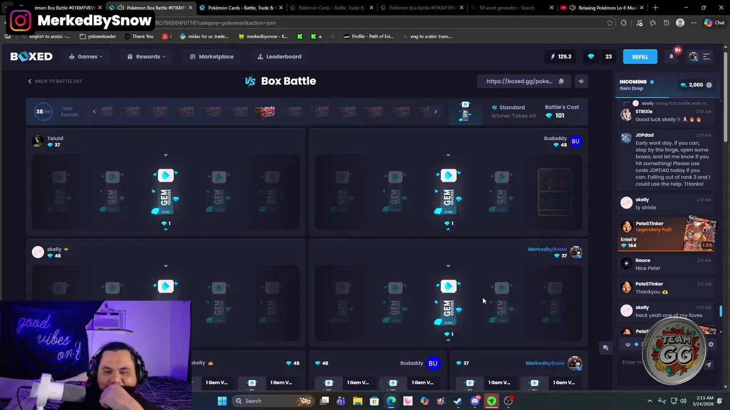Open 'eng to arabic trans...' bookmark
The width and height of the screenshot is (730, 410).
coord(427,36)
